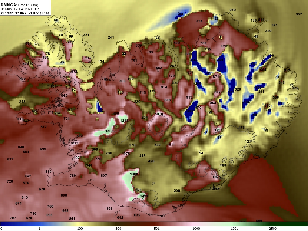This screenshot has width=308, height=231.
Task: Click the map value '357'
Action: [x=299, y=14]
